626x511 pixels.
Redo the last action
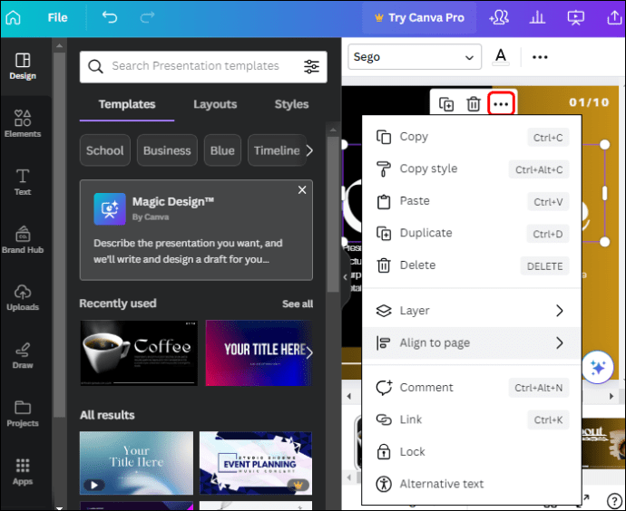147,17
